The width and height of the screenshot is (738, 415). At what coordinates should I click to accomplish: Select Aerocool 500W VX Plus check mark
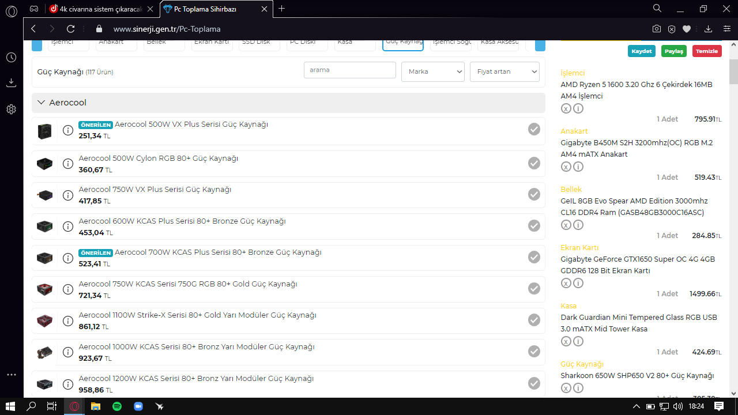coord(534,129)
